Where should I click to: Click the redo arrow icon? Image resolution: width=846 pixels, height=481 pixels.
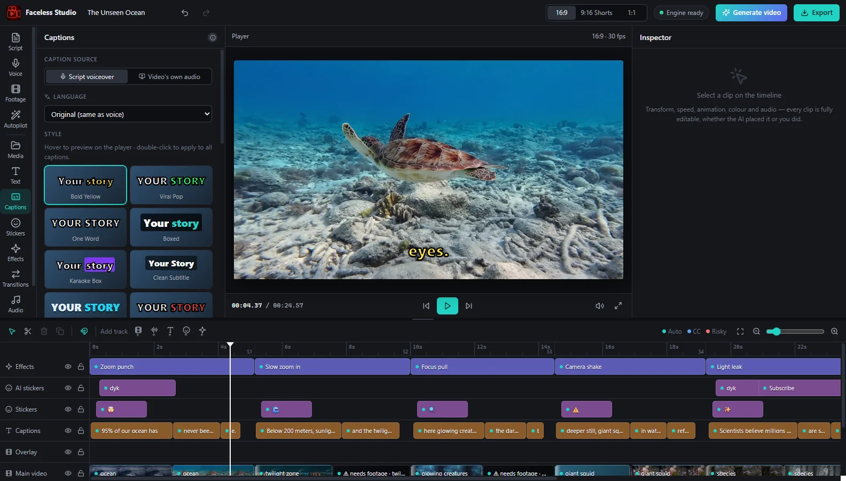click(x=206, y=13)
